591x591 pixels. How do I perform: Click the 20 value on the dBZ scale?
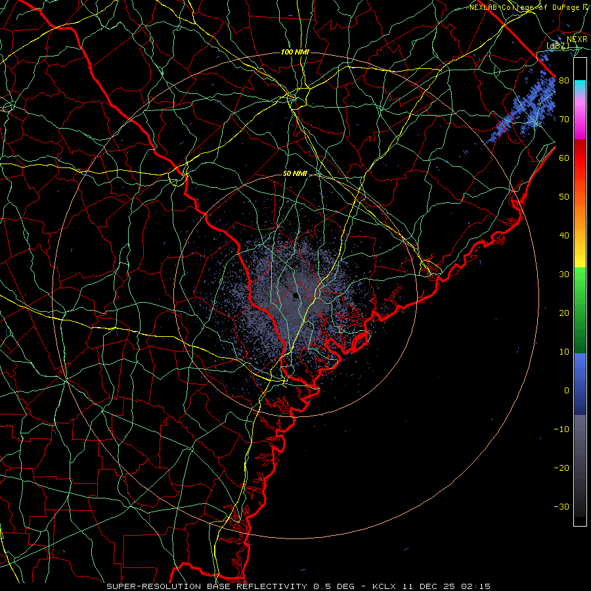[x=564, y=313]
